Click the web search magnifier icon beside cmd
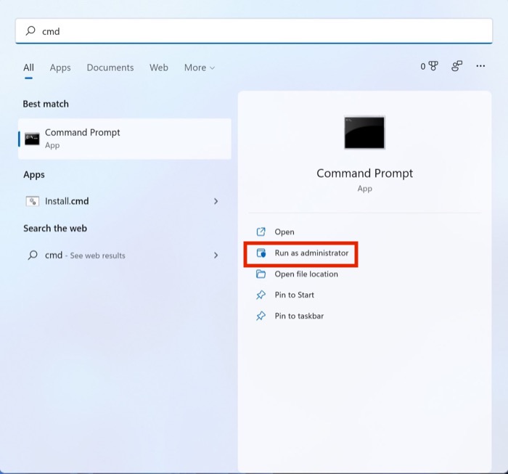The width and height of the screenshot is (508, 474). coord(33,256)
